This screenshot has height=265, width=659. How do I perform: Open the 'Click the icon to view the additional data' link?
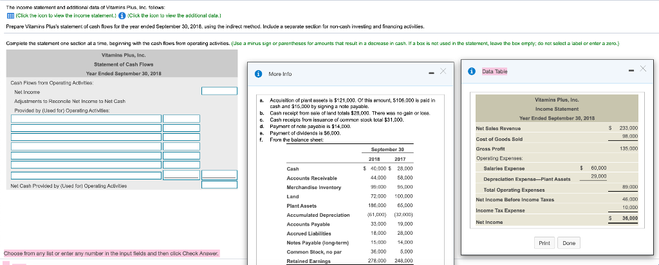pos(174,16)
